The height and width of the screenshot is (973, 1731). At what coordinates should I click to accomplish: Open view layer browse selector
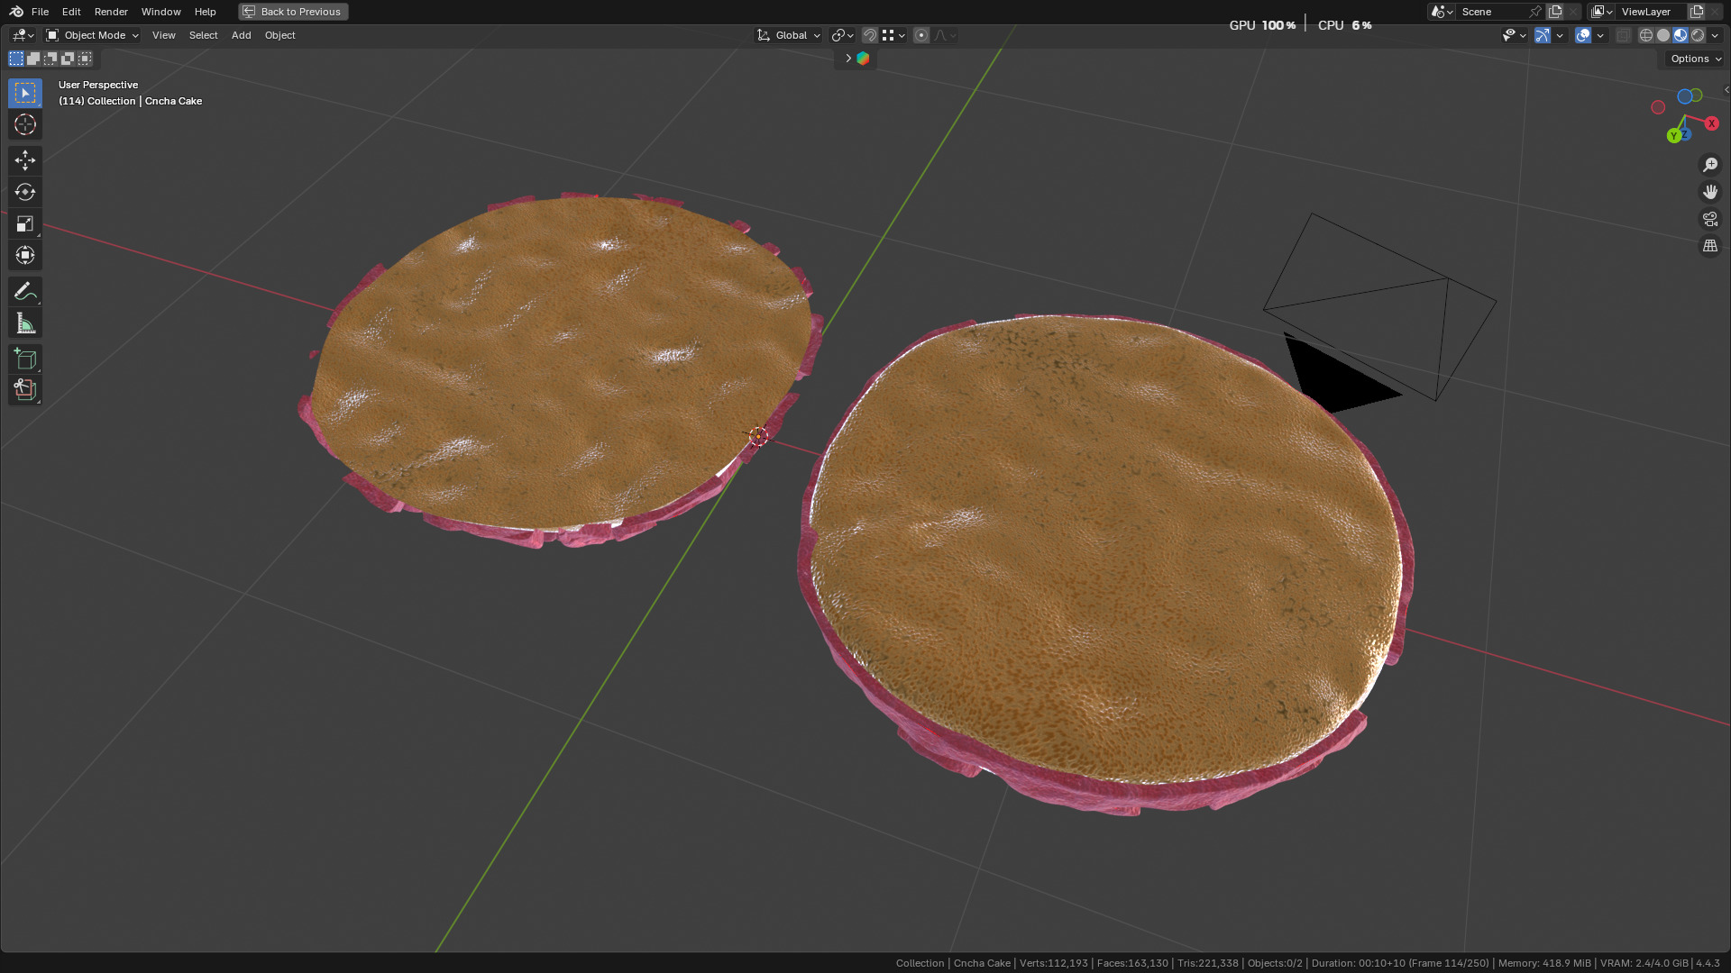point(1601,12)
